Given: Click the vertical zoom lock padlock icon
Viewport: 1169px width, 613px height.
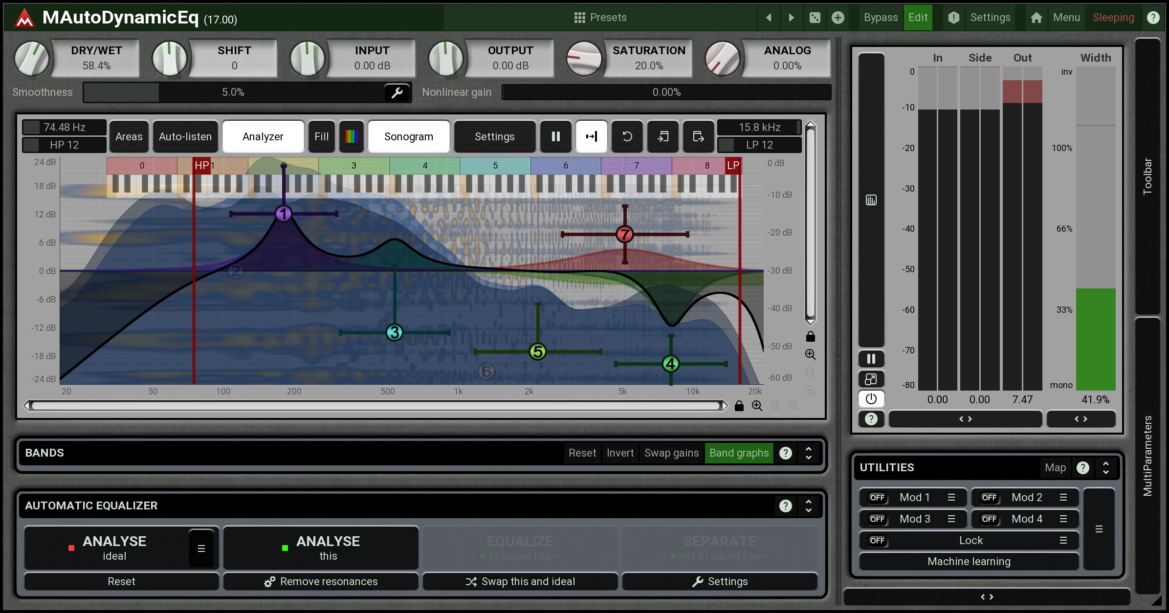Looking at the screenshot, I should (810, 337).
